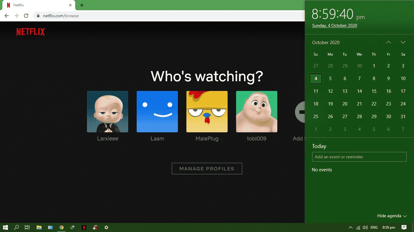Click the MANAGE PROFILES button
Screen dimensions: 414x232
[207, 169]
